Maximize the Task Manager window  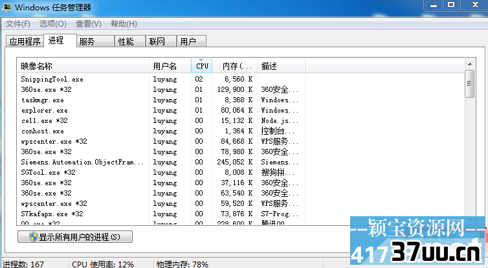pos(451,5)
